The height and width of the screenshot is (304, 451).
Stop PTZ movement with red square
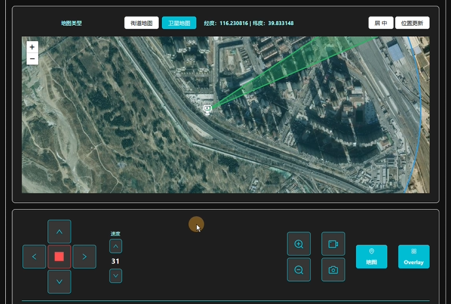(x=59, y=257)
